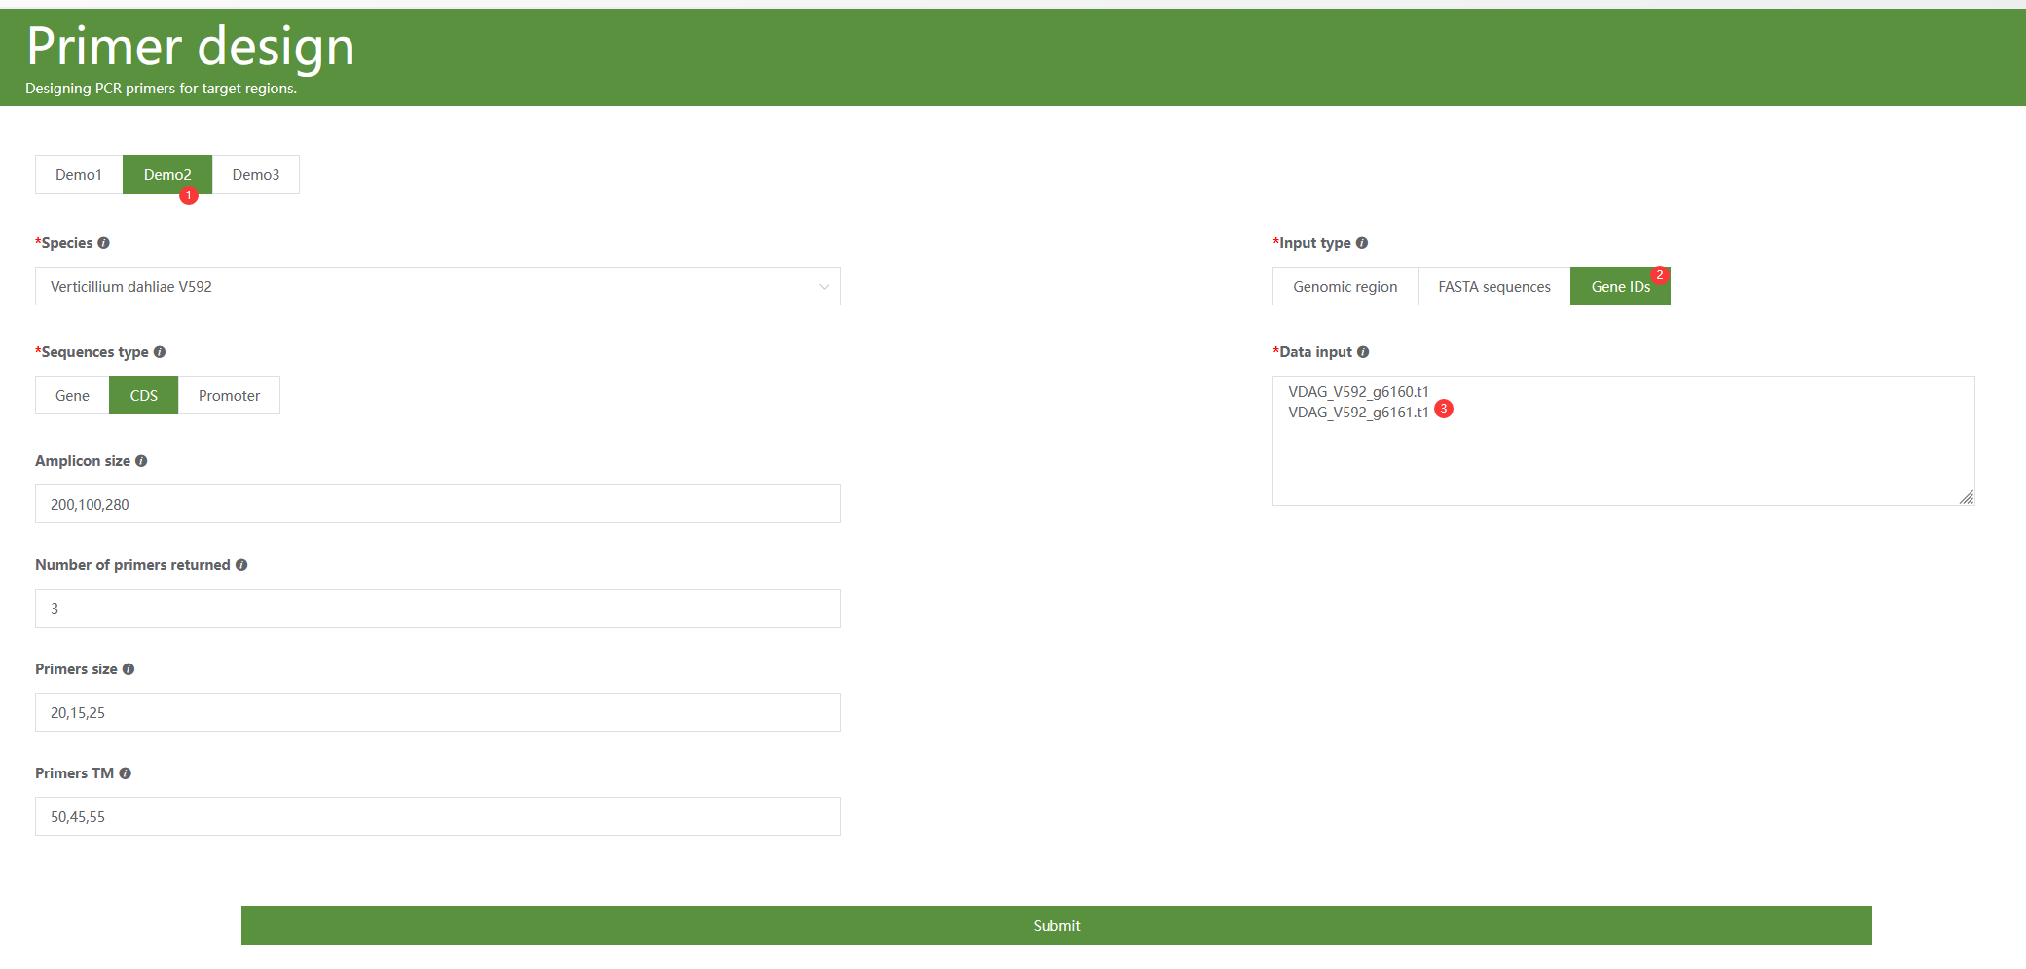This screenshot has width=2026, height=969.
Task: Click the Amplicon size input field
Action: (x=438, y=504)
